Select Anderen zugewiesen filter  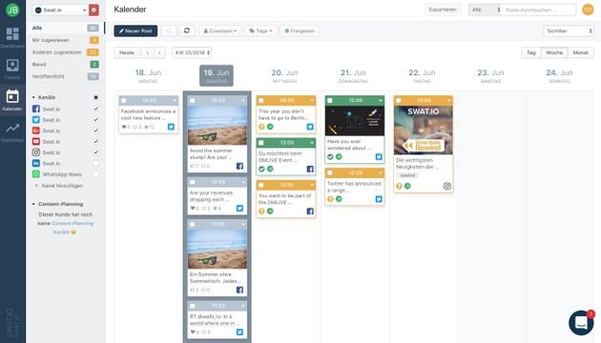tap(65, 52)
